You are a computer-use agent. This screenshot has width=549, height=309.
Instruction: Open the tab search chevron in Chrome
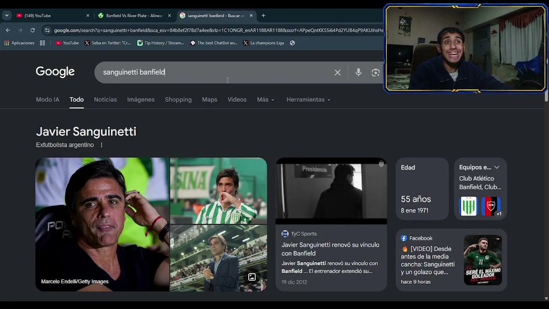pos(6,15)
